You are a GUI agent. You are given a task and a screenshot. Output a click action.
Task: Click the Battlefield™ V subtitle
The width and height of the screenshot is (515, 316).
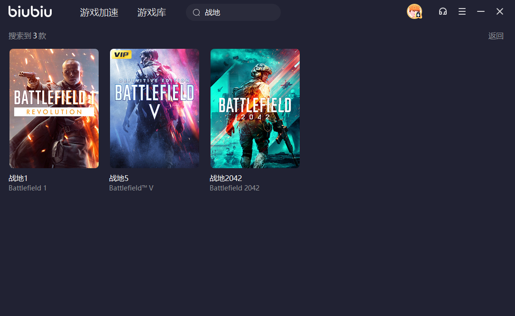coord(131,188)
